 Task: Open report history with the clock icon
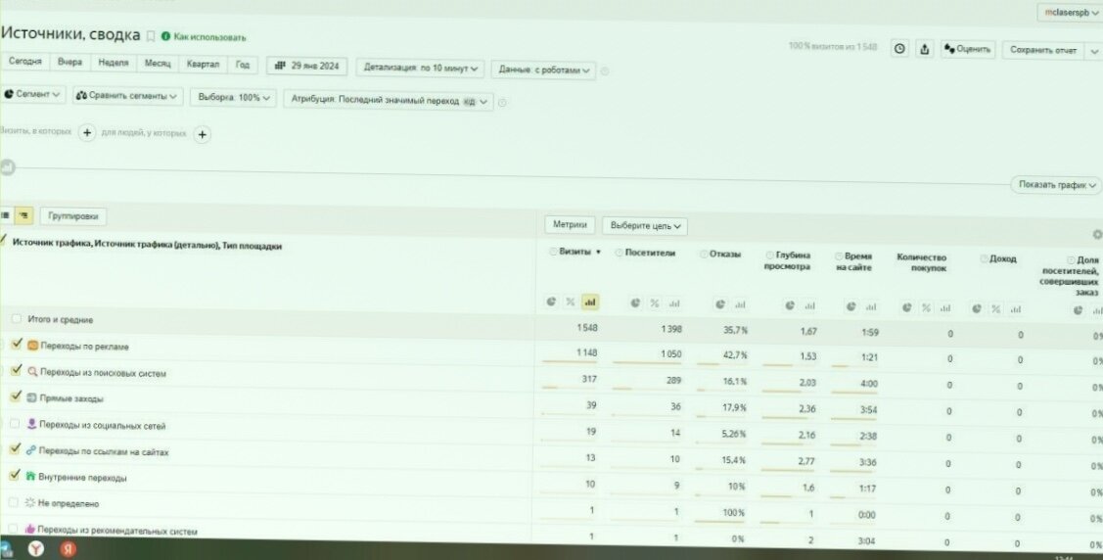899,49
